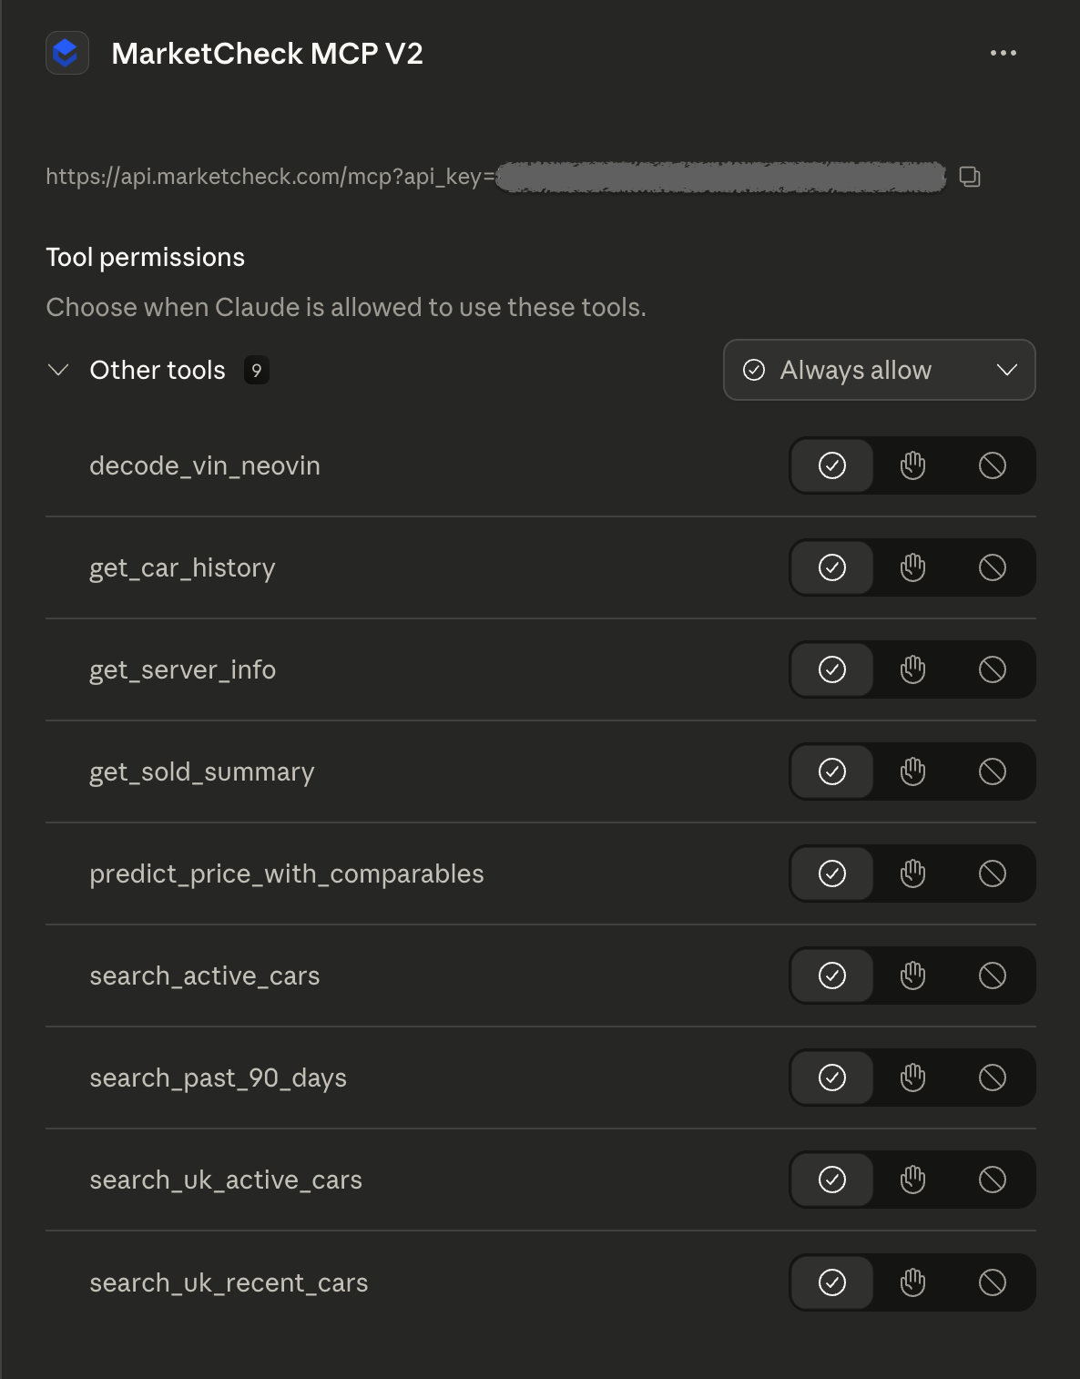Block the decode_vin_neovin tool
This screenshot has height=1379, width=1080.
[992, 465]
